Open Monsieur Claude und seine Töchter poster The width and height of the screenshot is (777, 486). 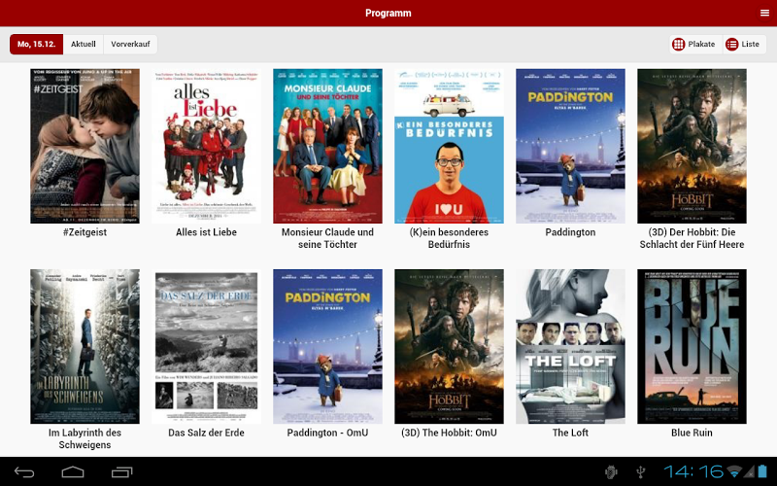coord(327,146)
